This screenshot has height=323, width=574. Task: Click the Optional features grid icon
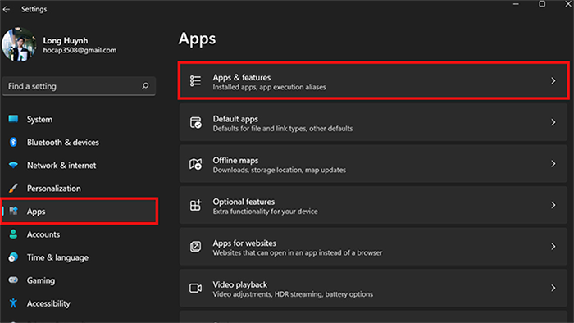tap(195, 205)
